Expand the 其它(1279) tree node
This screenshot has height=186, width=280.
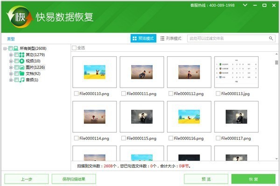point(11,55)
